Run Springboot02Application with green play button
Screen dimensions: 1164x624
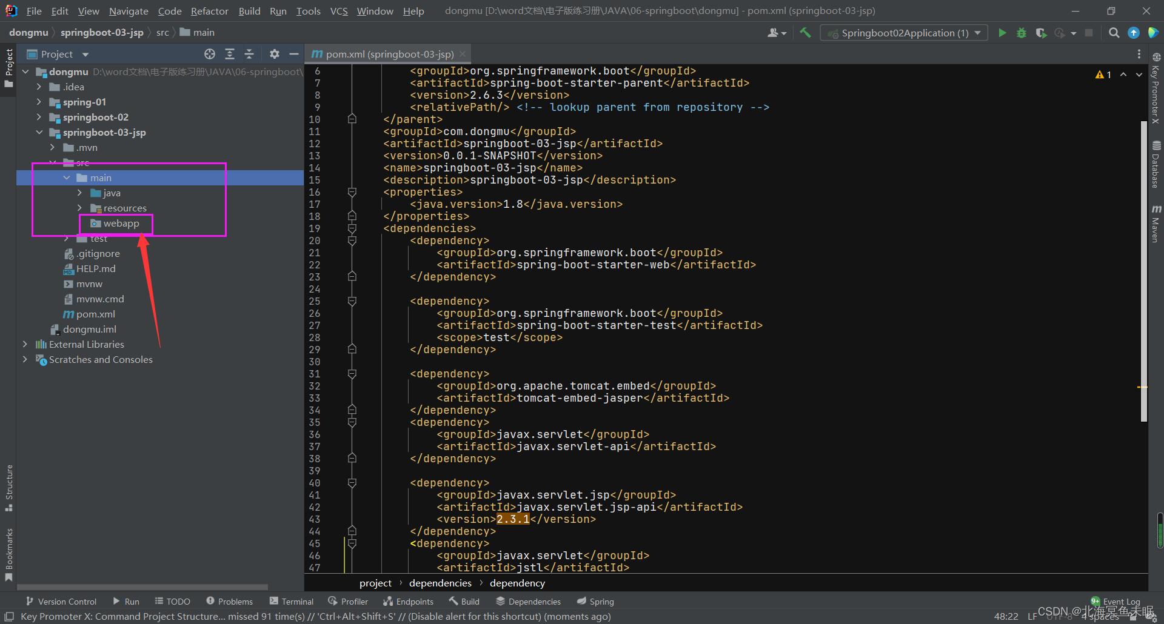1002,33
